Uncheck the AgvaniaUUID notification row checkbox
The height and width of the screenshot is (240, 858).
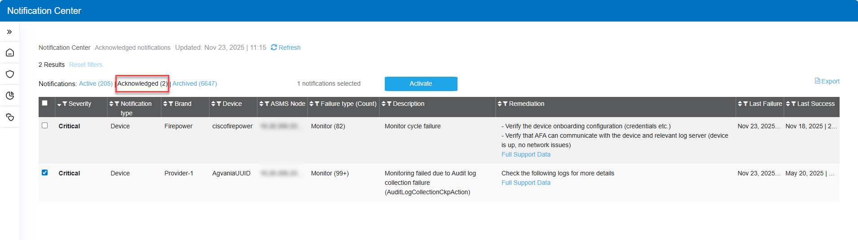pyautogui.click(x=45, y=173)
